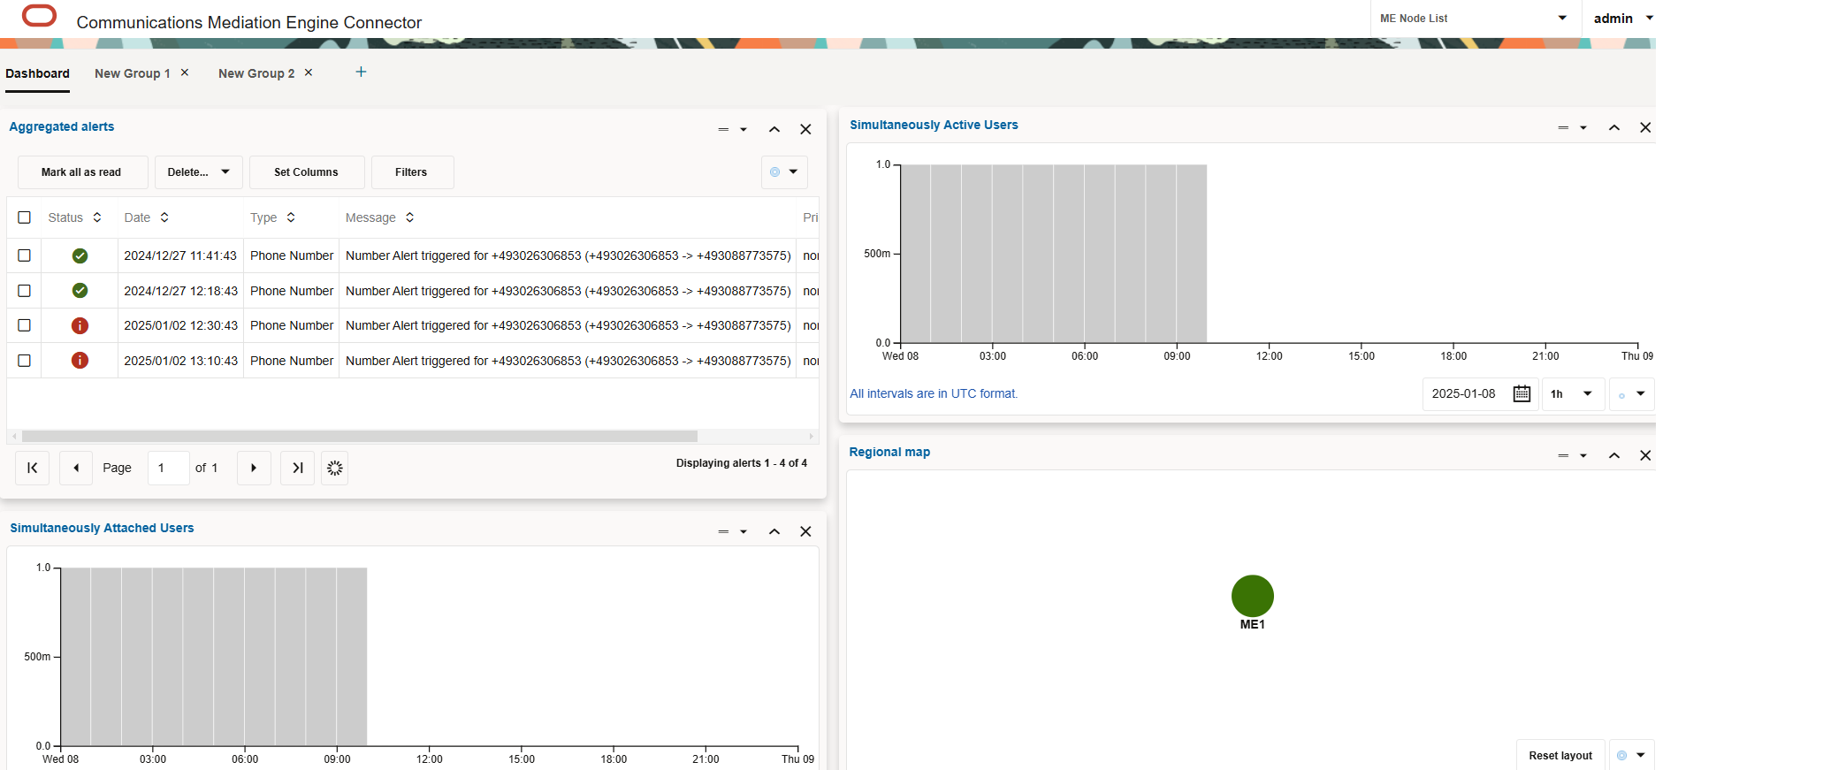This screenshot has width=1823, height=770.
Task: Click read status icon for 12:18:43 alert
Action: pos(80,290)
